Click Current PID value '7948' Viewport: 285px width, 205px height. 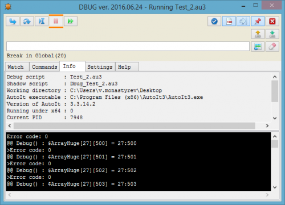(x=76, y=118)
